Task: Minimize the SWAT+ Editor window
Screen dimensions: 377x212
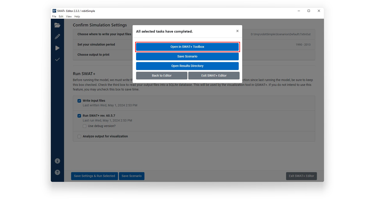Action: tap(299, 11)
